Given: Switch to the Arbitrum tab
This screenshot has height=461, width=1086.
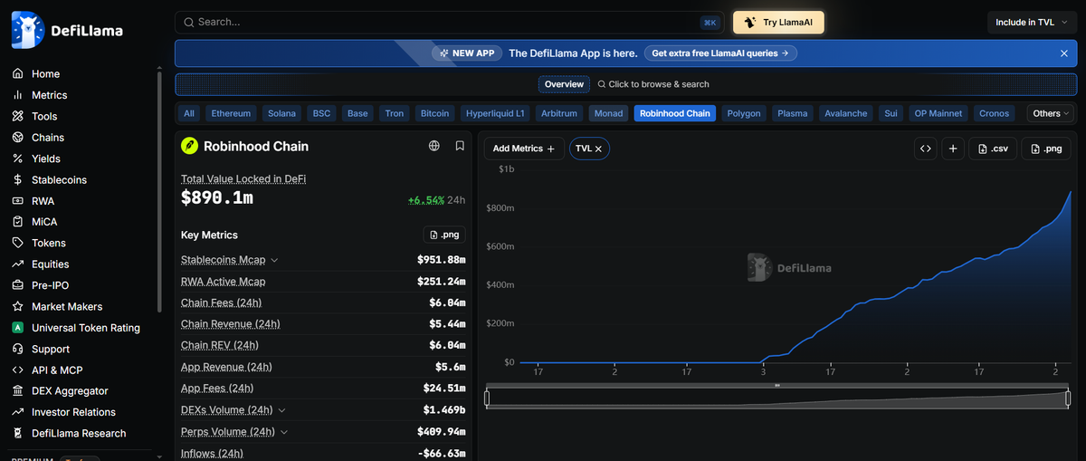Looking at the screenshot, I should (x=559, y=113).
